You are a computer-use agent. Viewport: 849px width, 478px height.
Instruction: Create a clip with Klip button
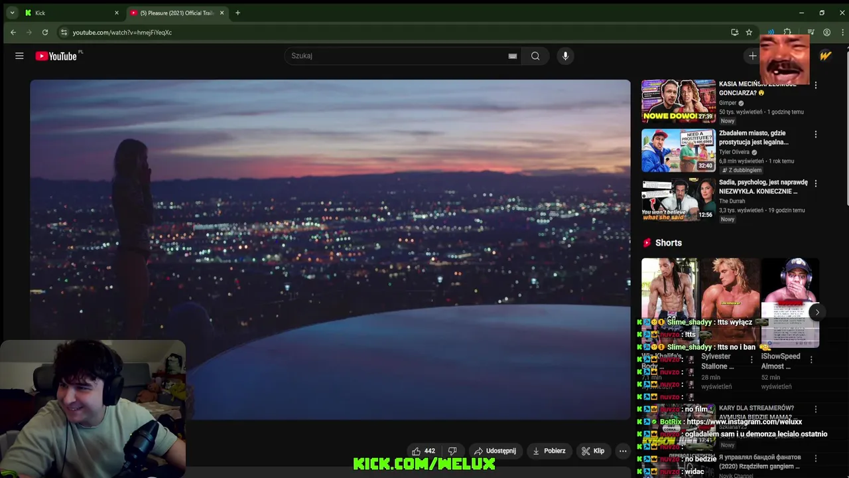pos(593,451)
